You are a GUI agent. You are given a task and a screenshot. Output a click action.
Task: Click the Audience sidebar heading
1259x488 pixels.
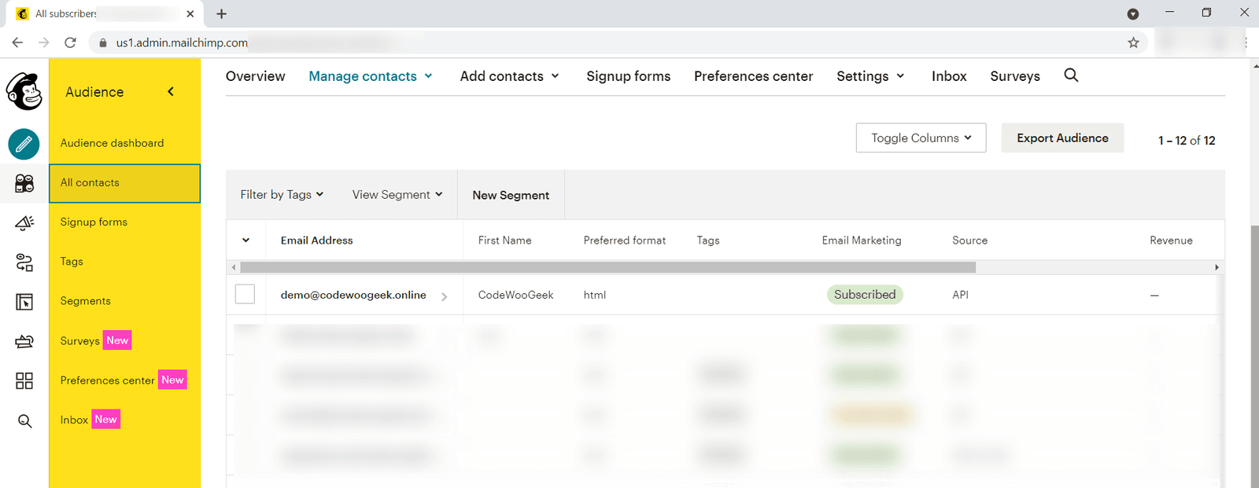click(94, 92)
